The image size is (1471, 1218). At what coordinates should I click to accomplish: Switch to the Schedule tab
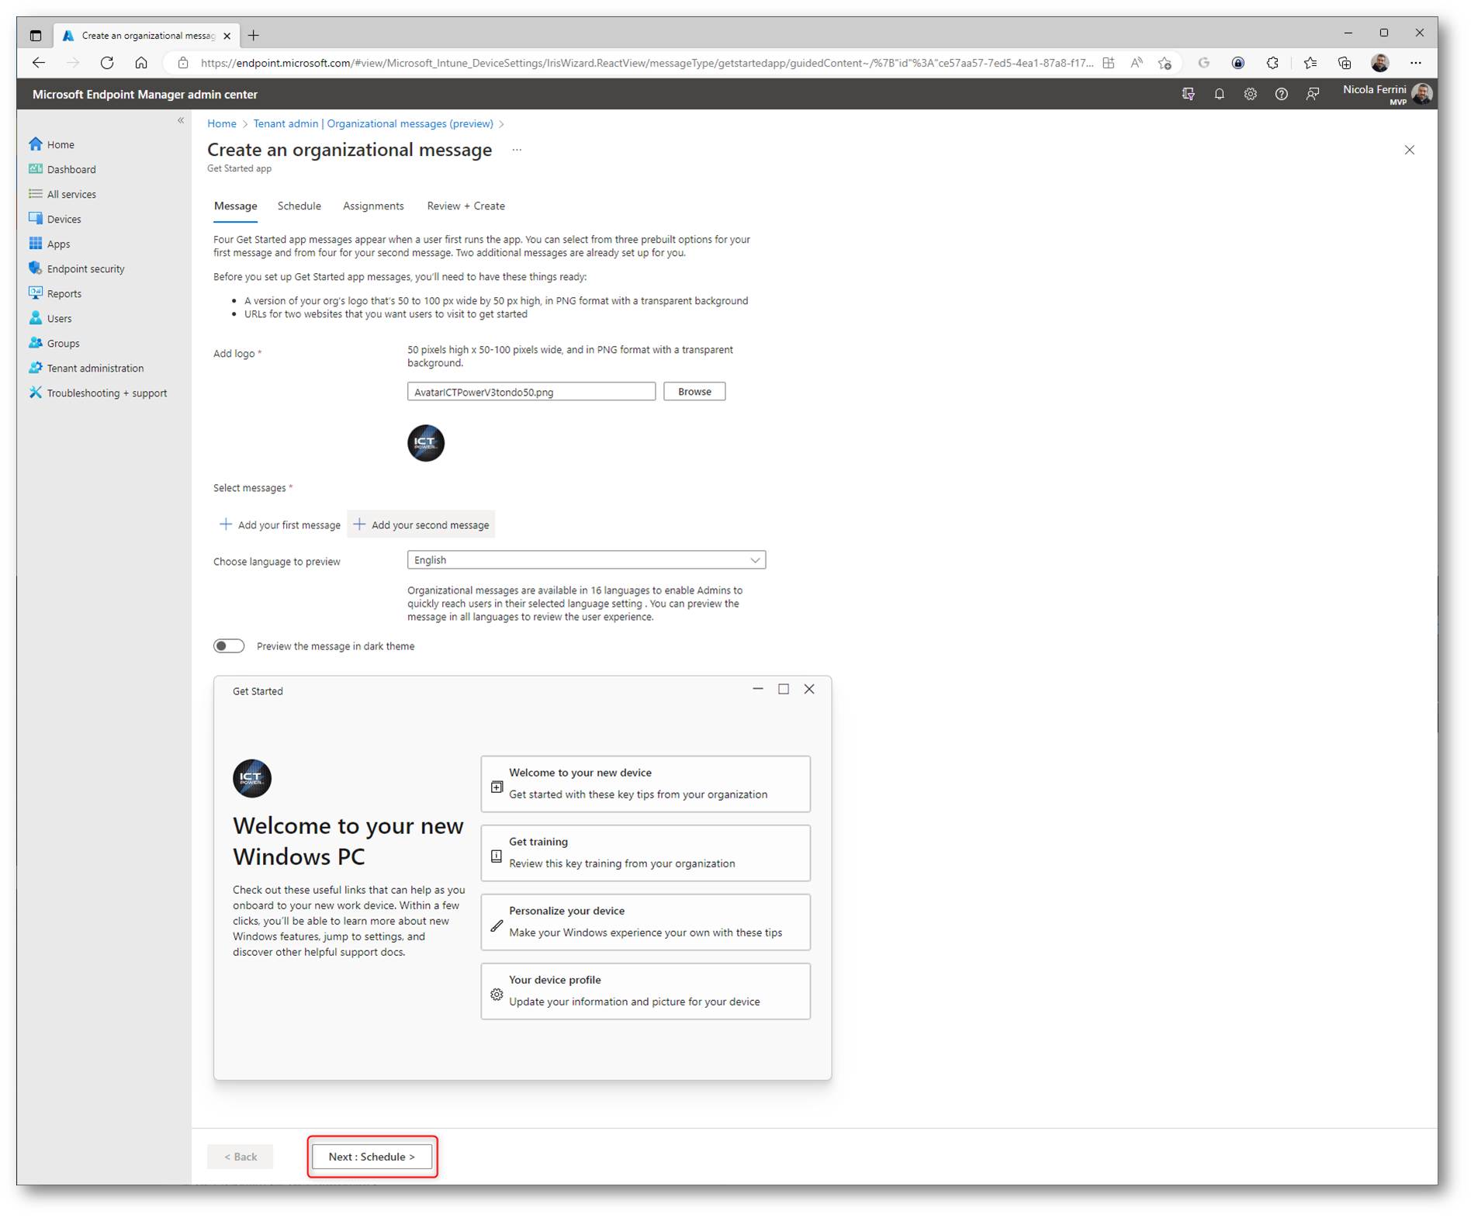299,206
